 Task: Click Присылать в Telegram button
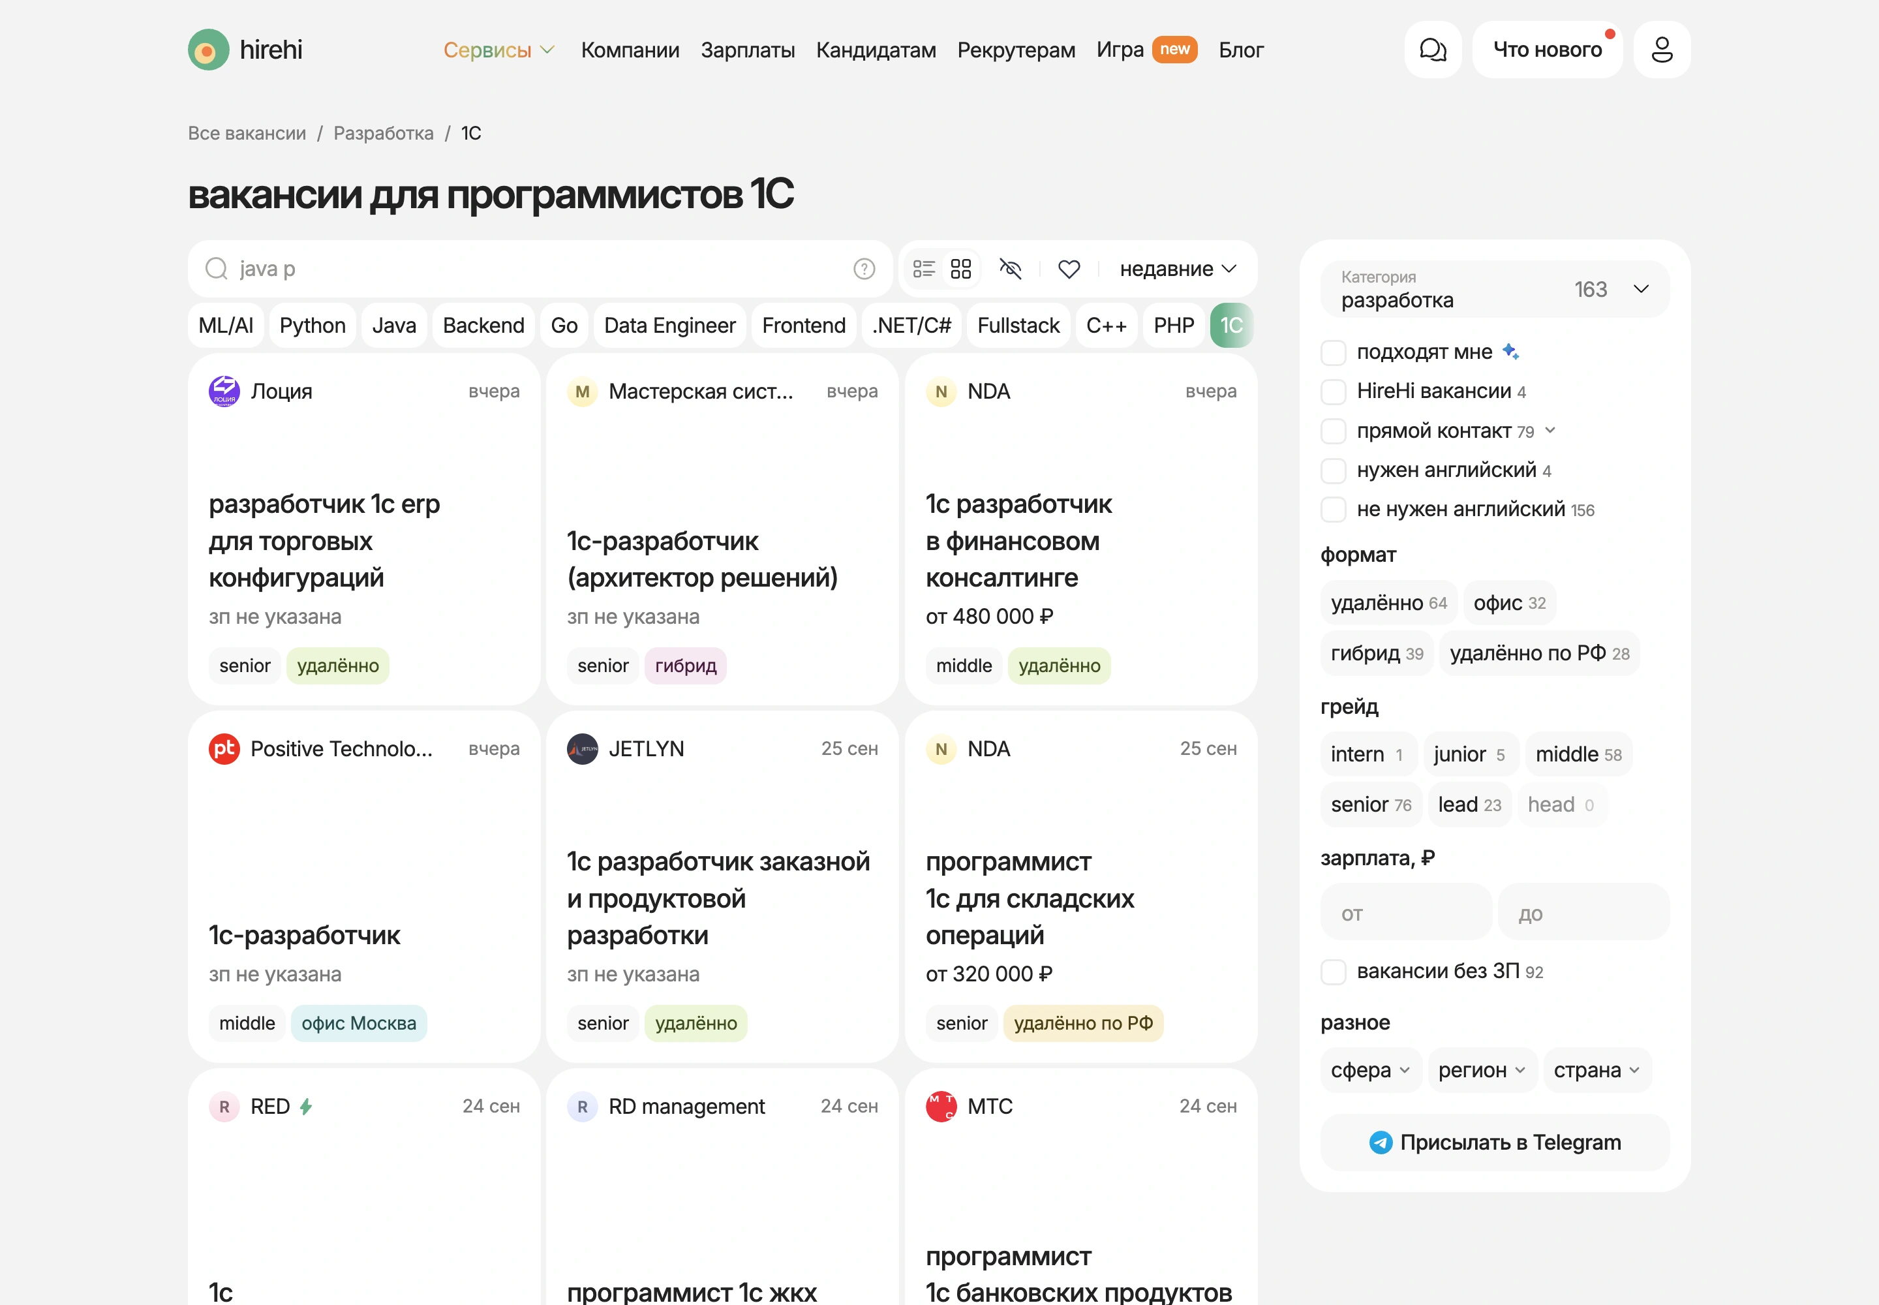tap(1494, 1143)
